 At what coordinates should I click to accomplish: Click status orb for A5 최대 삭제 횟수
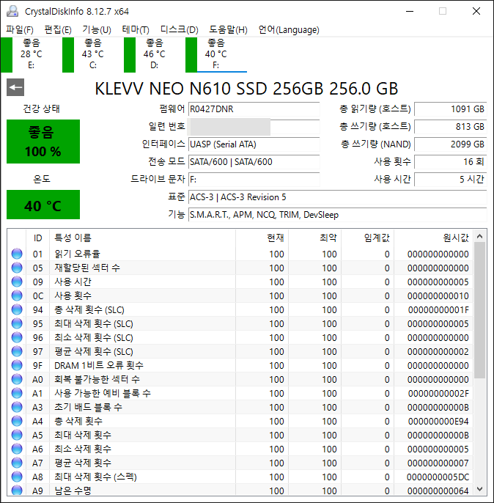coord(17,435)
